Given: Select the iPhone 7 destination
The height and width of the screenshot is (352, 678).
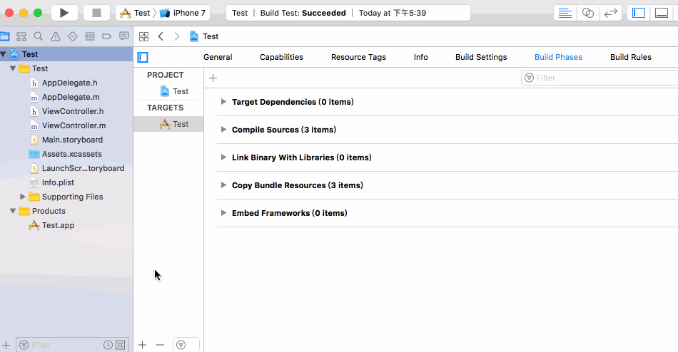Looking at the screenshot, I should 184,13.
